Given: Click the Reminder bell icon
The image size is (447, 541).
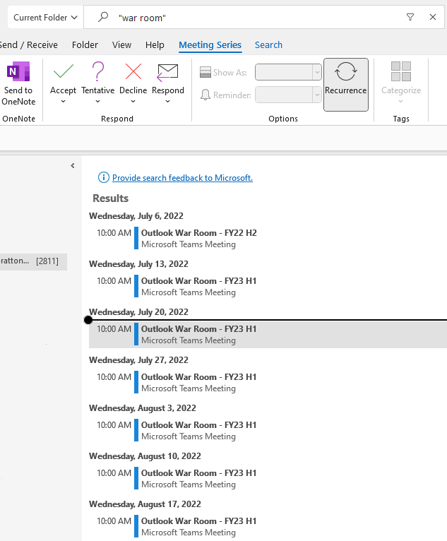Looking at the screenshot, I should coord(205,95).
